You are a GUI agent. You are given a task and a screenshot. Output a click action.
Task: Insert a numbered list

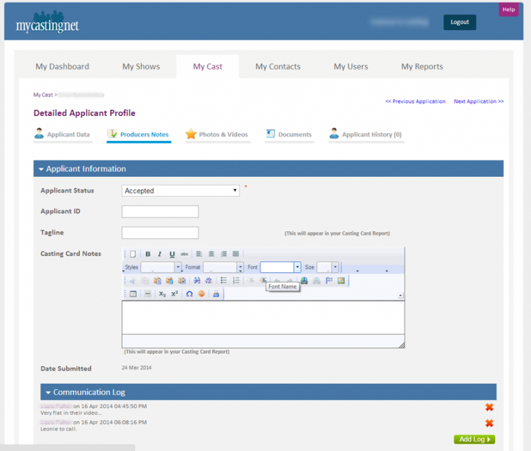pos(236,280)
